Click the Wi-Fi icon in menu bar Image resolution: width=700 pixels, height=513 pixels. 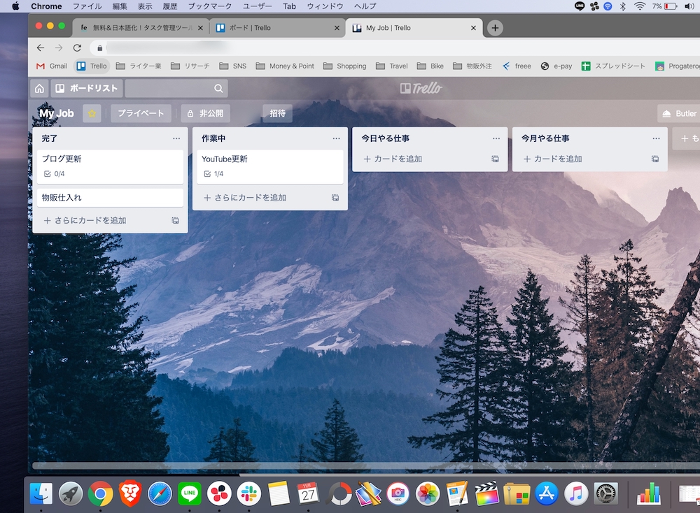pos(640,6)
